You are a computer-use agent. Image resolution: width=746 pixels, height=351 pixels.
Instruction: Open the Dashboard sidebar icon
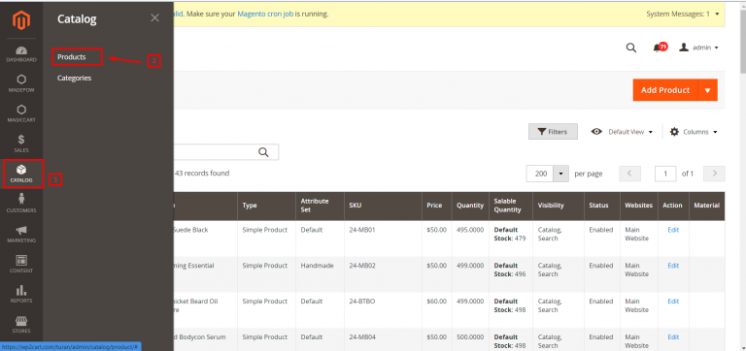21,54
